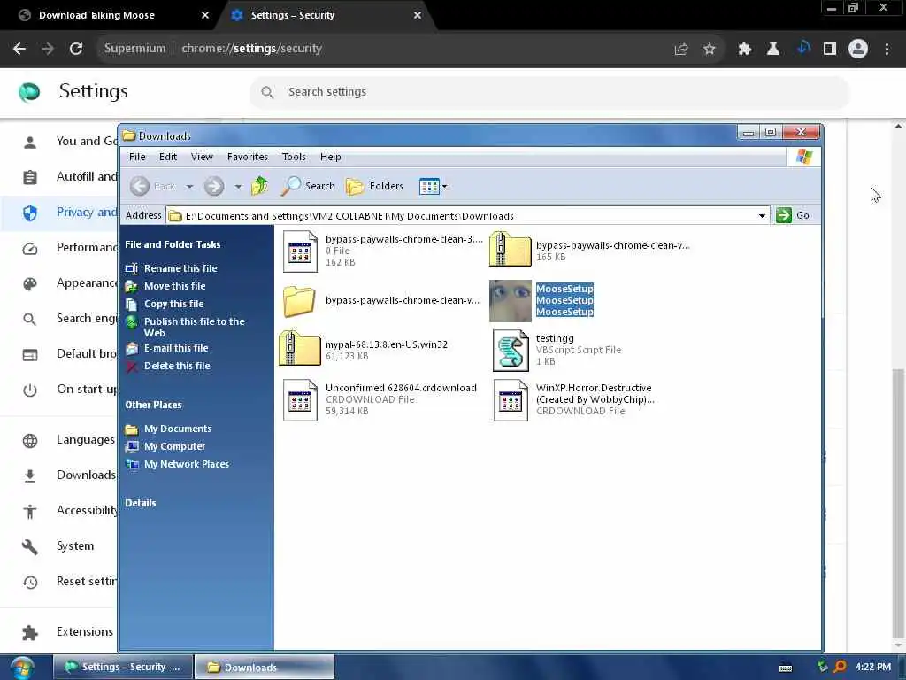
Task: Switch to Download Talking Moose tab
Action: [x=96, y=15]
